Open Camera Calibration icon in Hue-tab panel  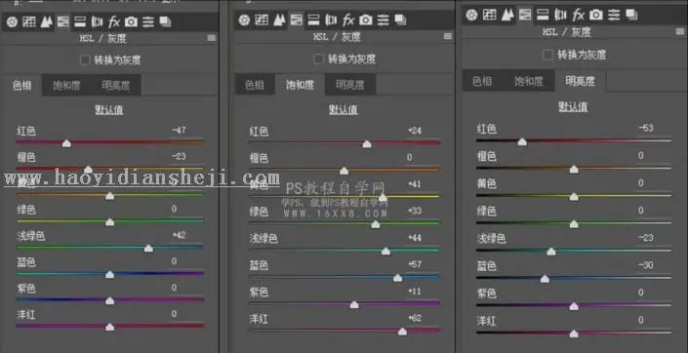(x=131, y=21)
